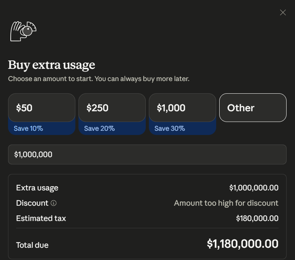Select the $50 amount option
Image resolution: width=295 pixels, height=260 pixels.
pyautogui.click(x=42, y=108)
